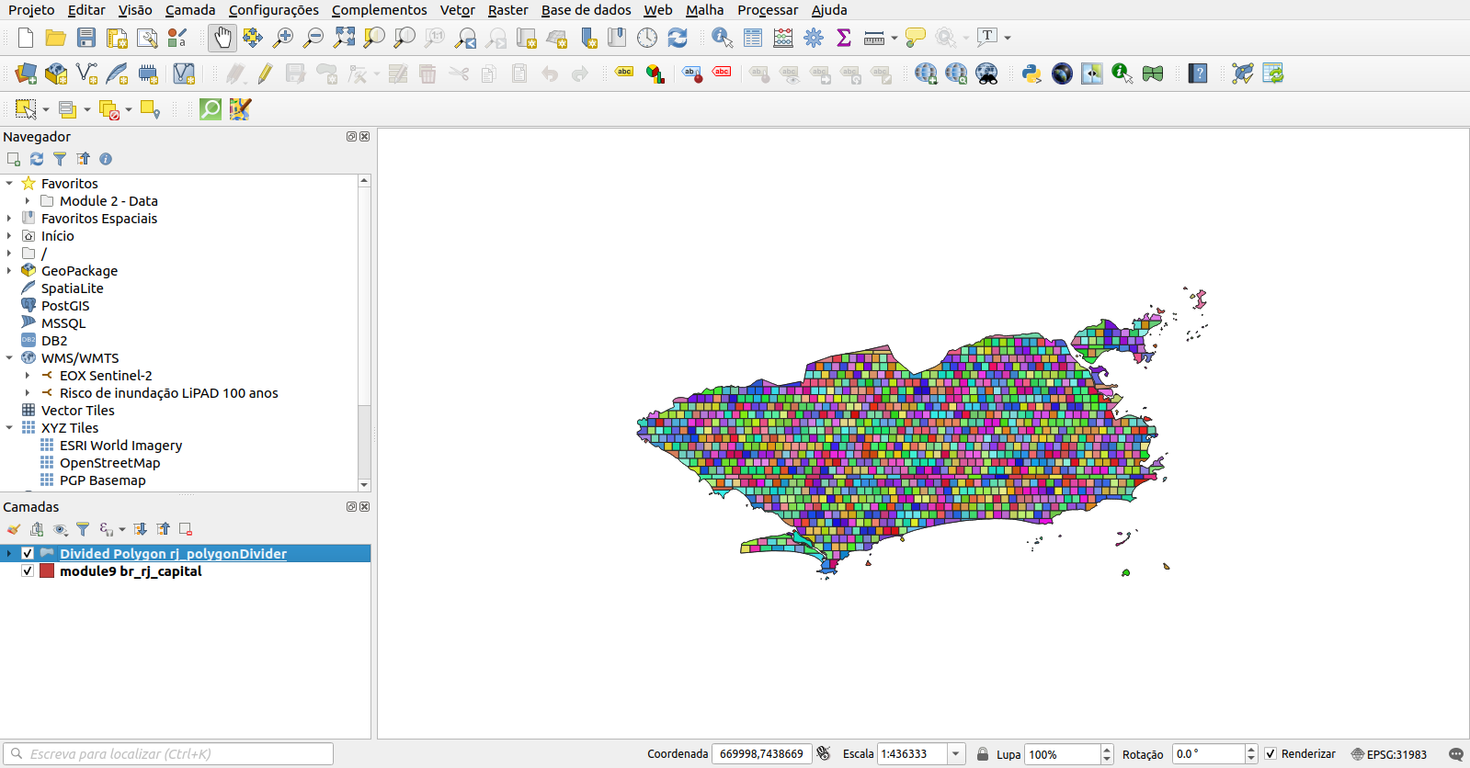Toggle extents display next to the coordinate field
Viewport: 1470px width, 768px height.
(x=824, y=754)
